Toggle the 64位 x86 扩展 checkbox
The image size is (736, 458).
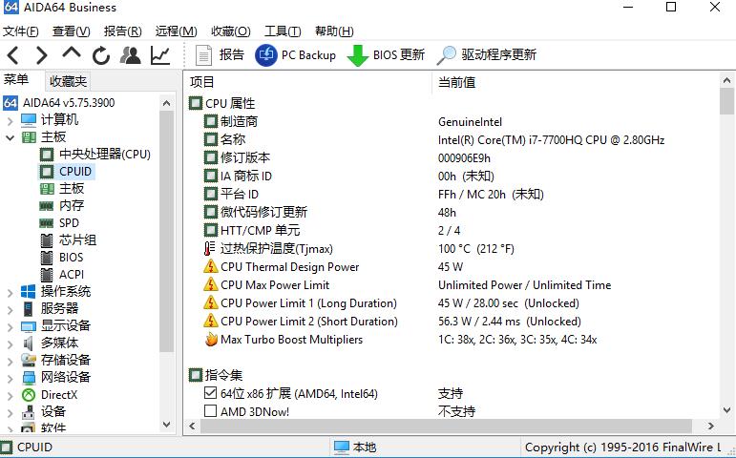pos(210,392)
